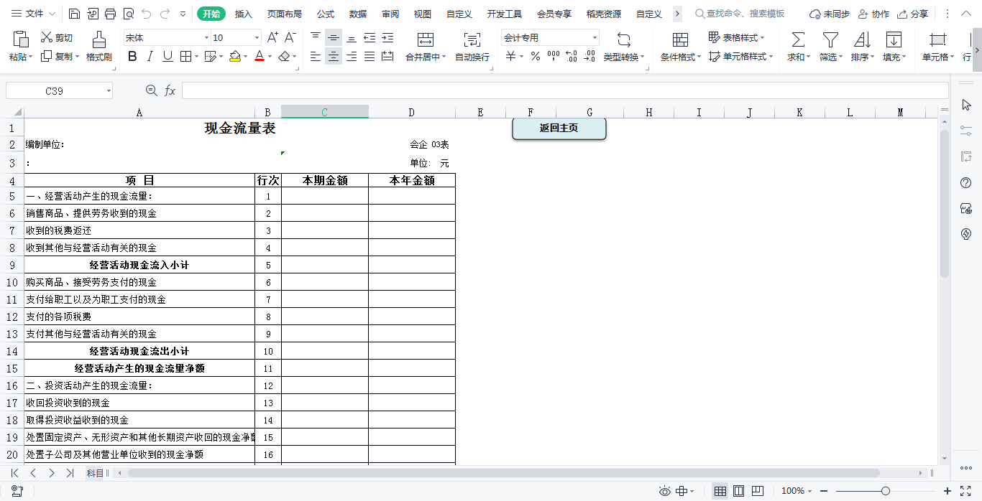Click the insert function fx icon

(x=170, y=90)
